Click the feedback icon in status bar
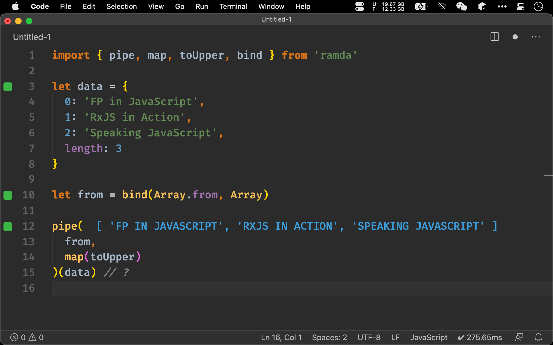 pos(519,337)
